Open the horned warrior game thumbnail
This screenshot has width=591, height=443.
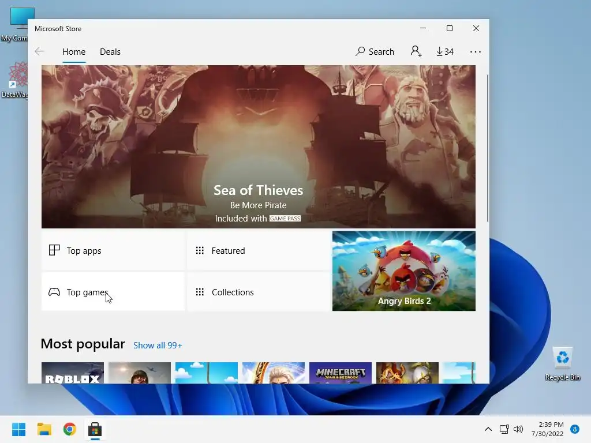[x=407, y=373]
